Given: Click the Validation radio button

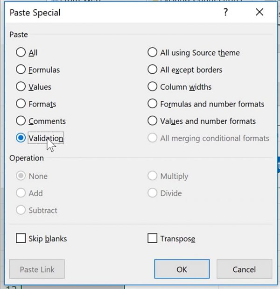Looking at the screenshot, I should coord(21,138).
